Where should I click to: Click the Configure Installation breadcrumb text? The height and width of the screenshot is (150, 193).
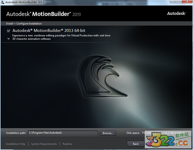click(x=29, y=24)
